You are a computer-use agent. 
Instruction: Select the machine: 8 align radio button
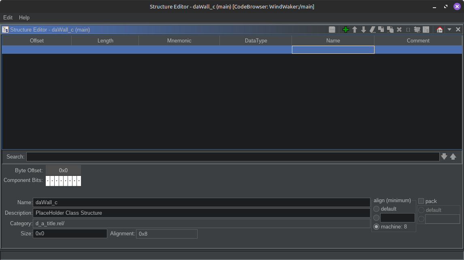tap(376, 226)
